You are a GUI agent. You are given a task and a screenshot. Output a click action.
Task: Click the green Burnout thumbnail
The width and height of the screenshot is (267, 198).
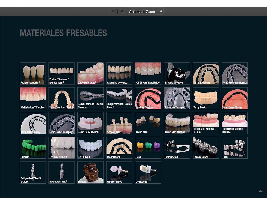coord(33,148)
